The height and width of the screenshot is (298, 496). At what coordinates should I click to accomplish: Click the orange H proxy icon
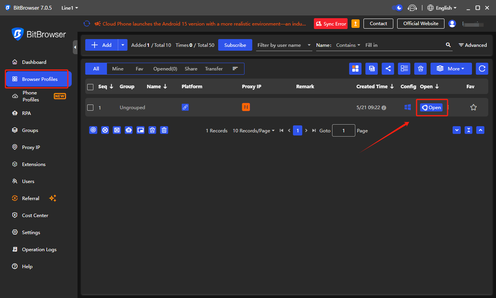pyautogui.click(x=246, y=107)
